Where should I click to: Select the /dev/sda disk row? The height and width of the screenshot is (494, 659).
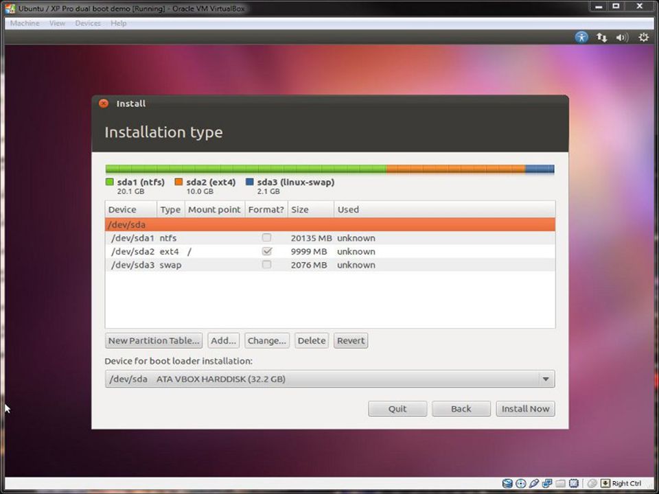click(x=330, y=224)
